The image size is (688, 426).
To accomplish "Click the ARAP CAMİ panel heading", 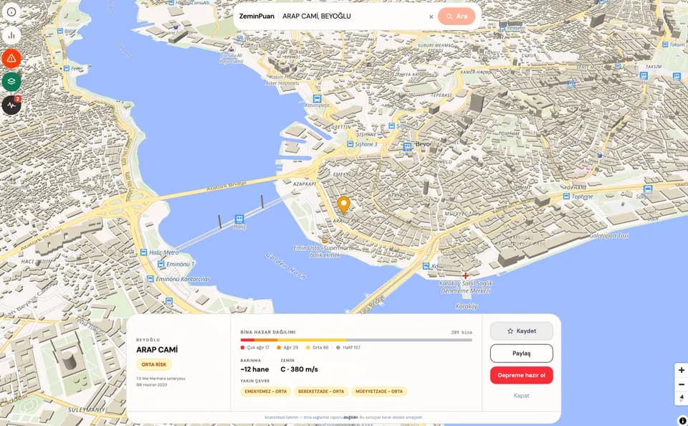I will click(x=157, y=349).
